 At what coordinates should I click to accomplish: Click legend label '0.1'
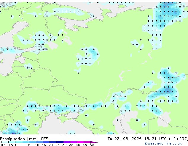3,145
